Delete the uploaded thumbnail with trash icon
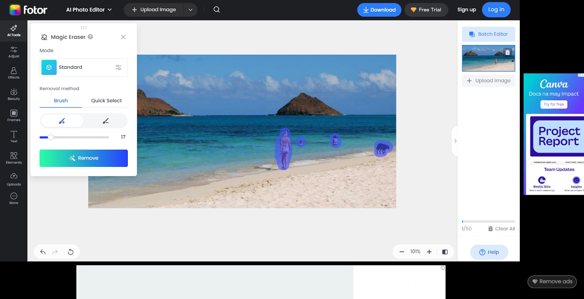This screenshot has width=584, height=299. (x=507, y=52)
